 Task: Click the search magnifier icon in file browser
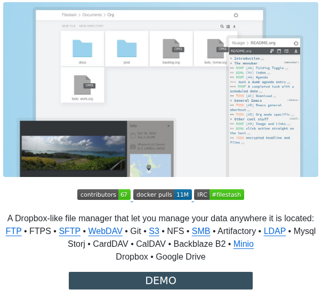click(x=222, y=27)
